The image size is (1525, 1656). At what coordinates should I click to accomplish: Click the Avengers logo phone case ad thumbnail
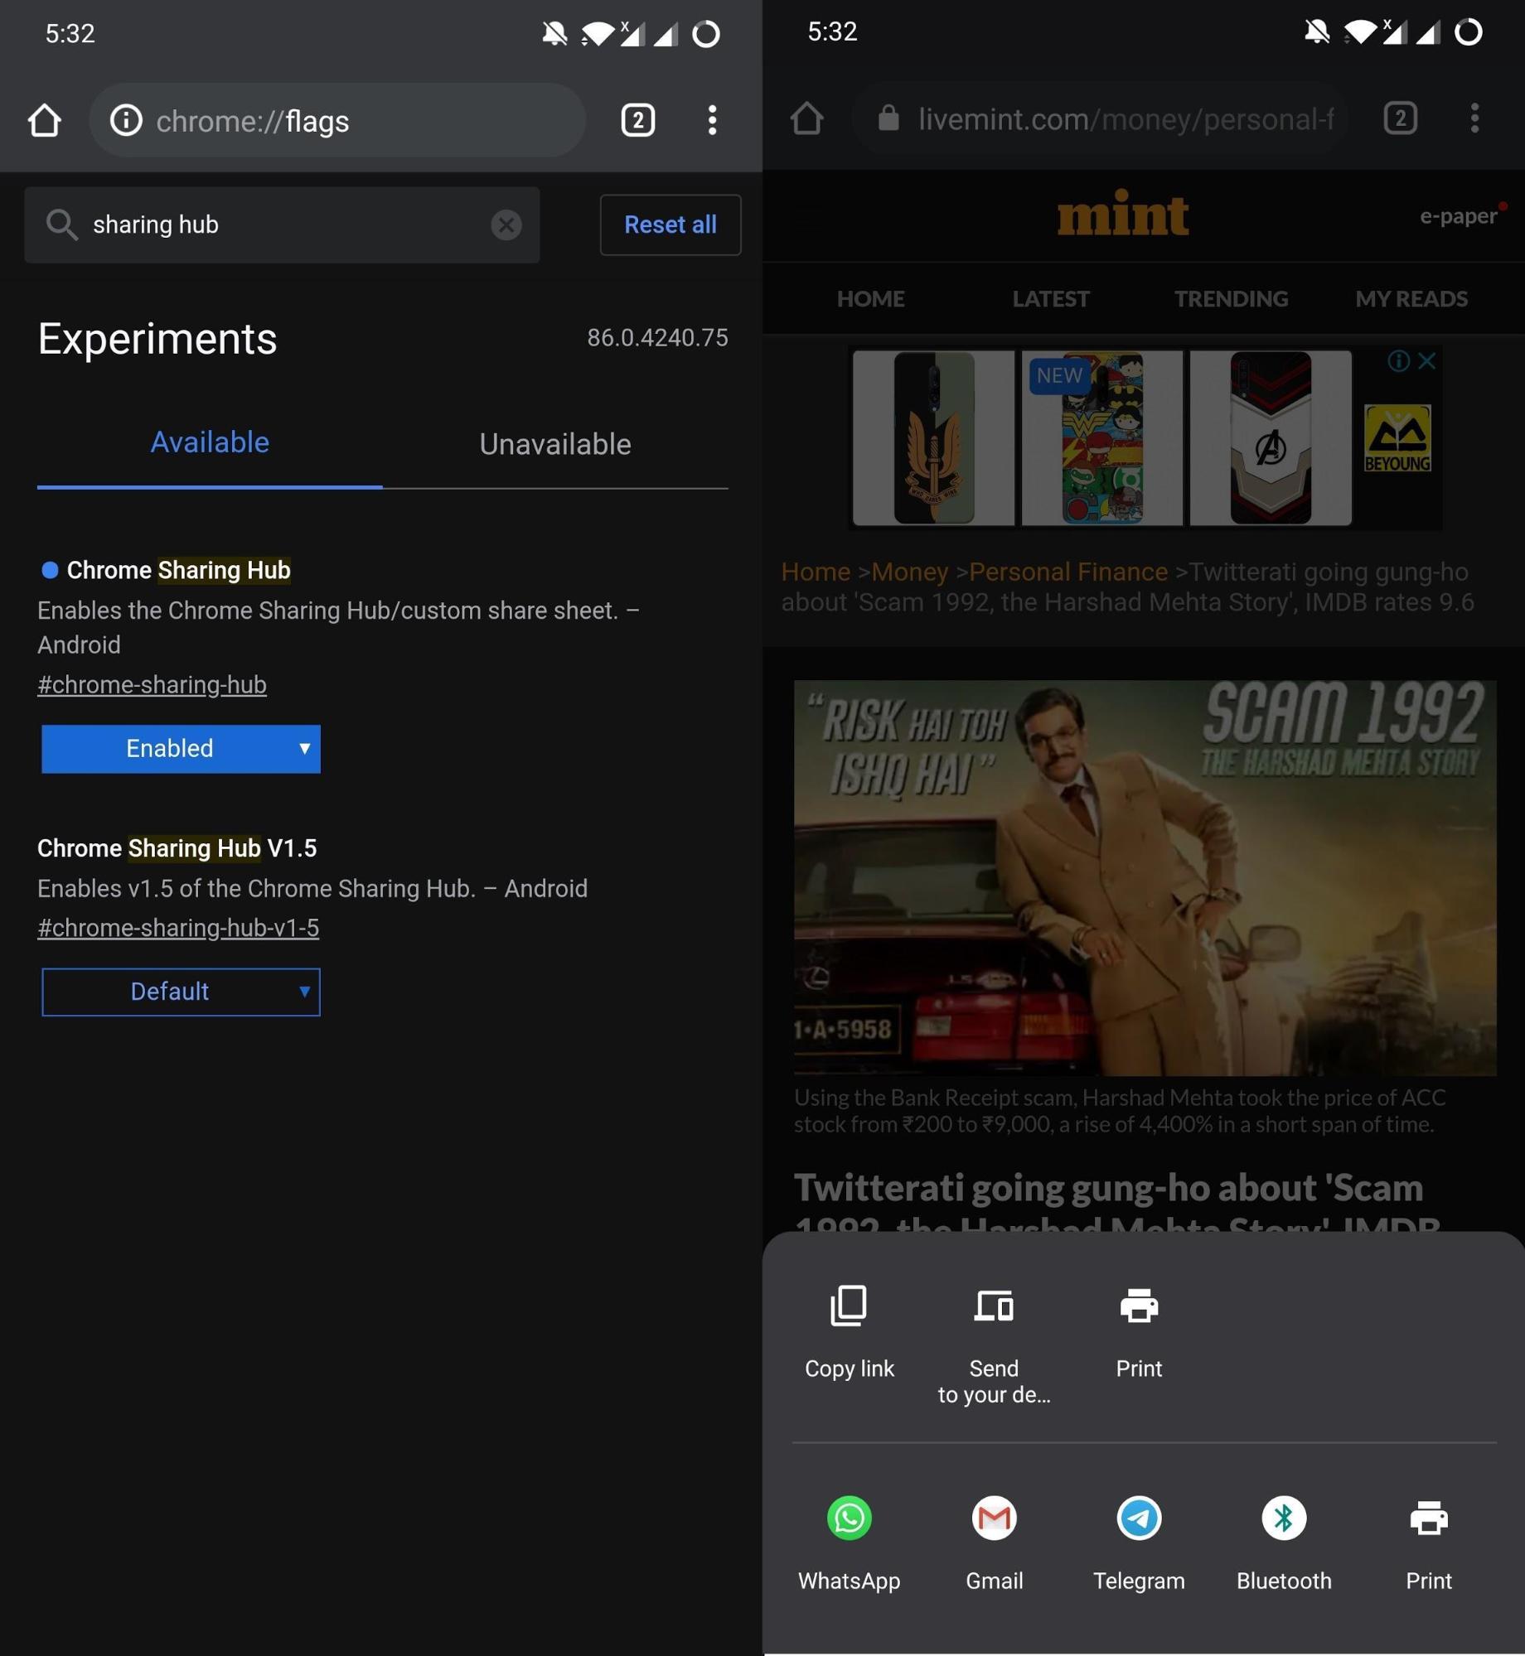[1271, 437]
